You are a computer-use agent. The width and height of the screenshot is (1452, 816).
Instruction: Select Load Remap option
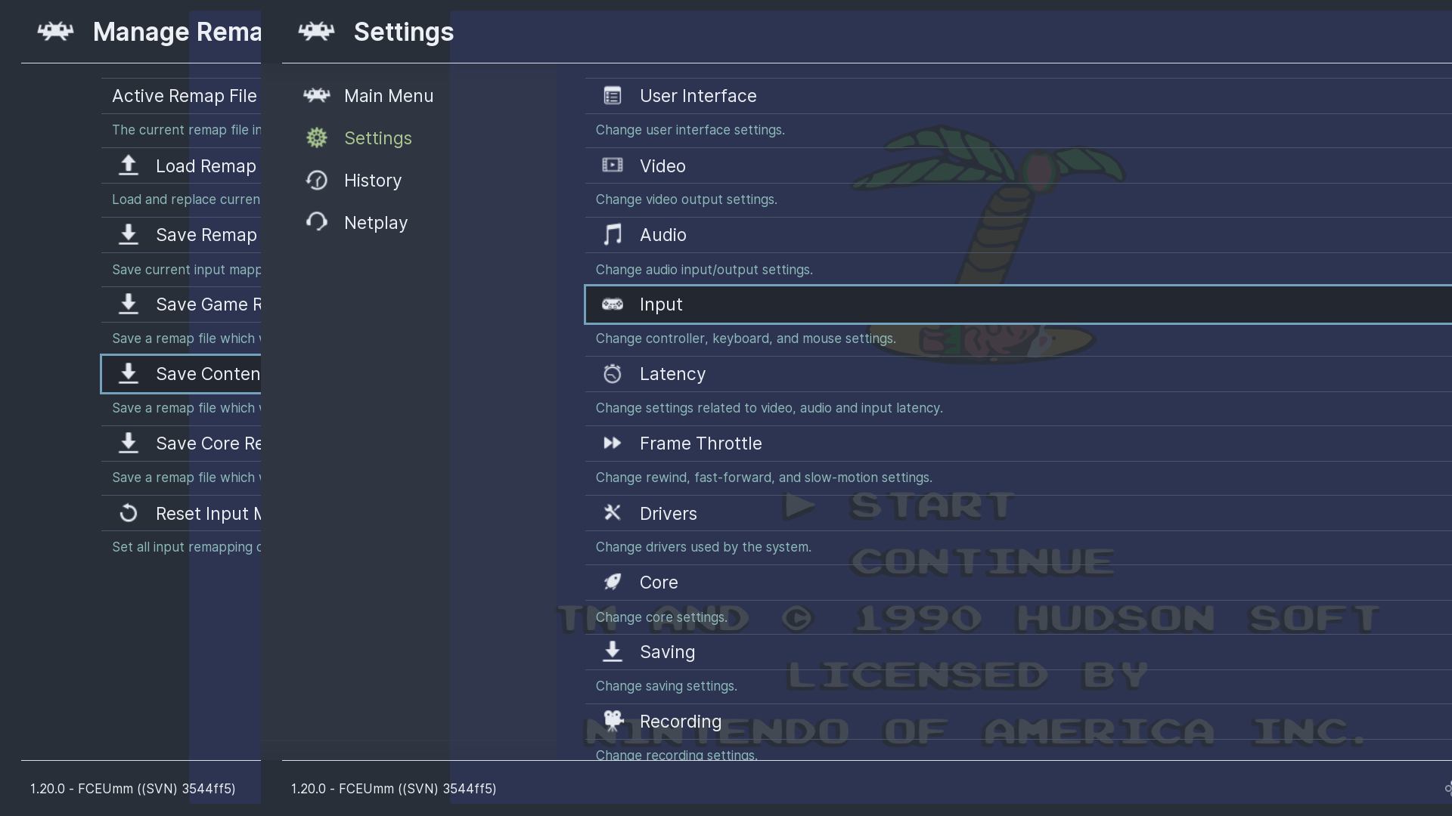pos(205,166)
